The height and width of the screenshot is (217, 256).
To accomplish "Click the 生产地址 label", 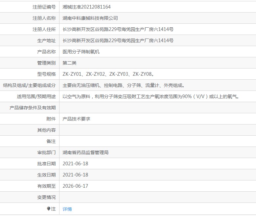I will (47, 41).
